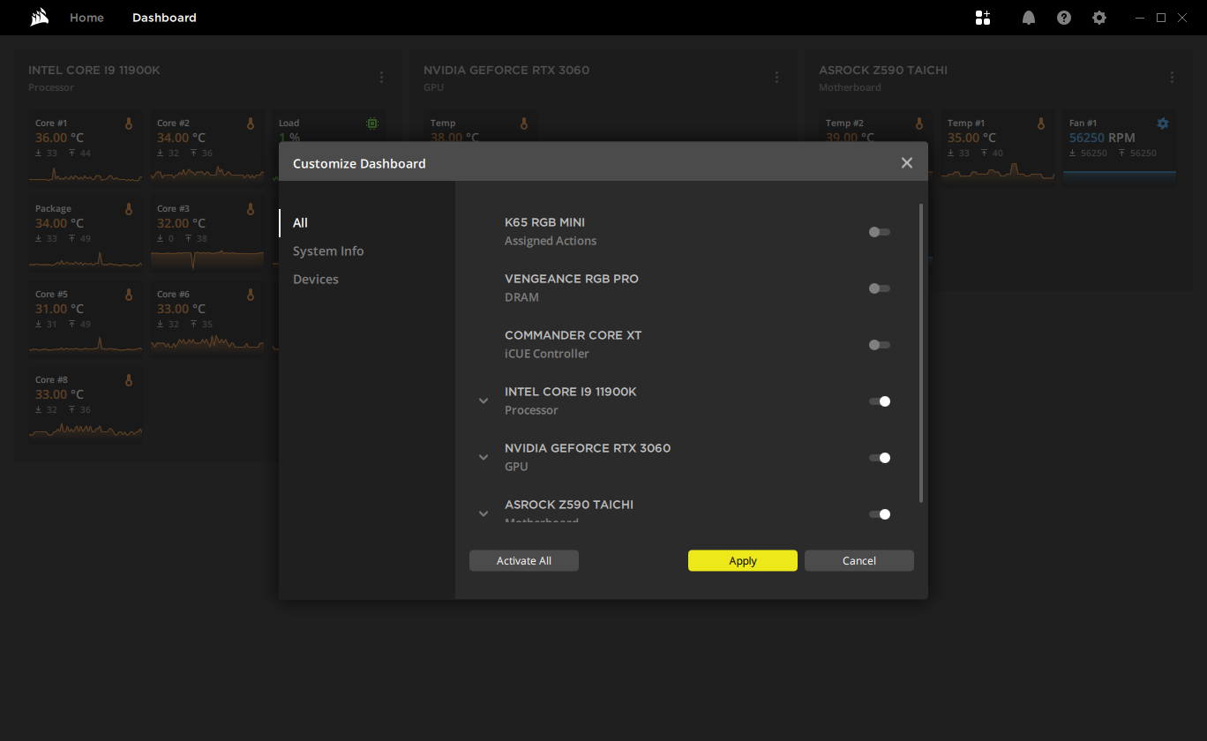
Task: Open the settings gear in the top bar
Action: point(1099,18)
